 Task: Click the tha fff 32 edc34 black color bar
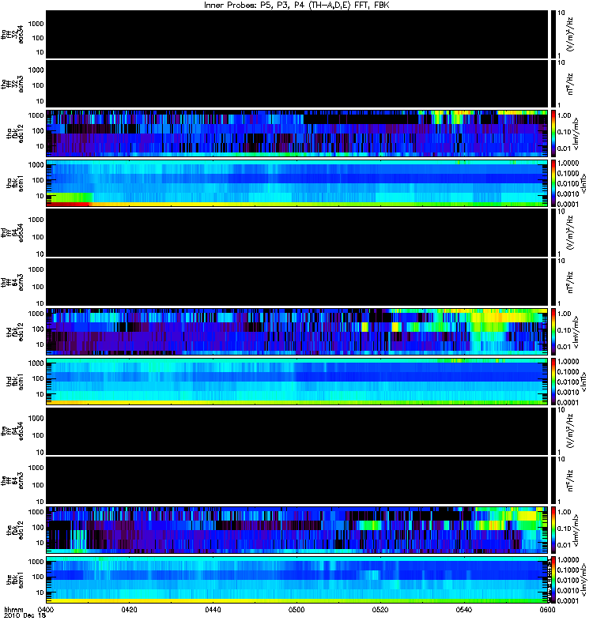pos(553,34)
